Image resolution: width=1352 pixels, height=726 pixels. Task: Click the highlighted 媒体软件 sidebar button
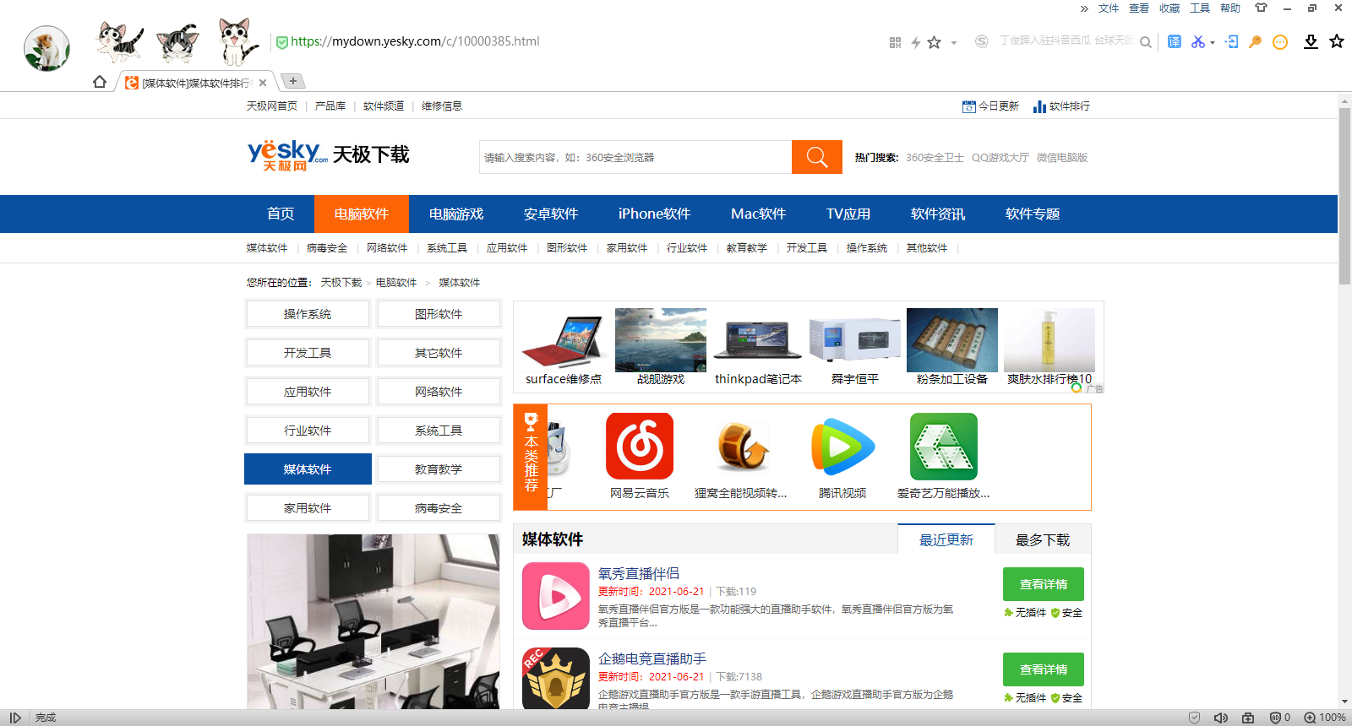pos(308,469)
